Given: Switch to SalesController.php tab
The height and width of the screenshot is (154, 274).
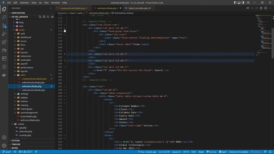Looking at the screenshot, I should click(x=139, y=8).
